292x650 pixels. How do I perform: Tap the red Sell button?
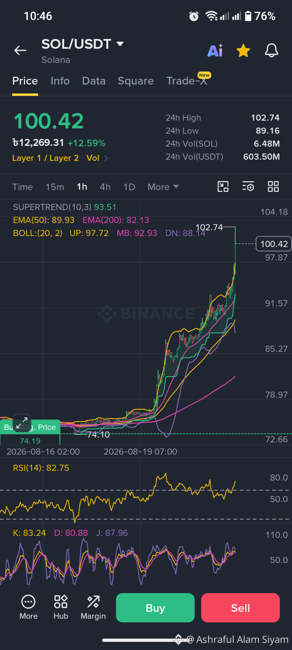click(x=240, y=608)
